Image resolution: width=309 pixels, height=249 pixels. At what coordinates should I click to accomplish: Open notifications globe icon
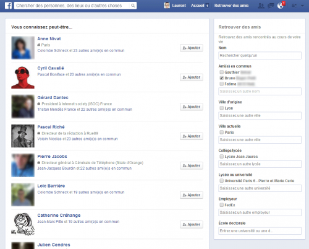click(x=281, y=6)
